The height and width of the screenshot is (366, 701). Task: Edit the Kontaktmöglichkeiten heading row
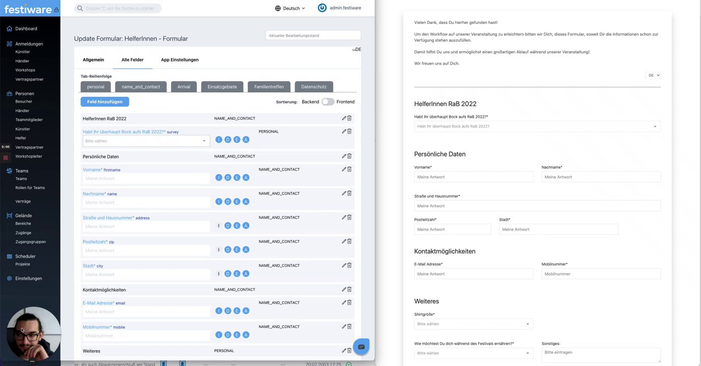click(344, 289)
